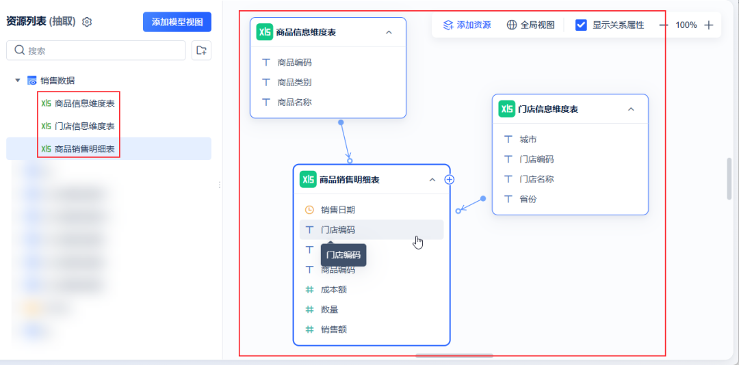739x365 pixels.
Task: Click the 搜索 input field
Action: point(96,51)
